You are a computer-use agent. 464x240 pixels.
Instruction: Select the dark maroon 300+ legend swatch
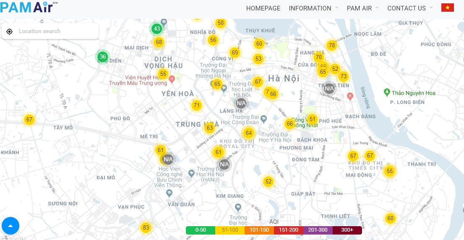tap(347, 230)
